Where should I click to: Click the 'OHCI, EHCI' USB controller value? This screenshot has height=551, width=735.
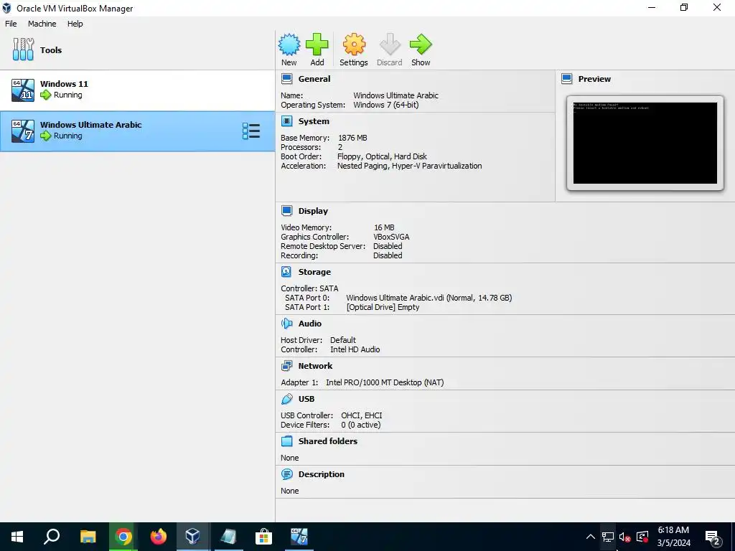(362, 415)
